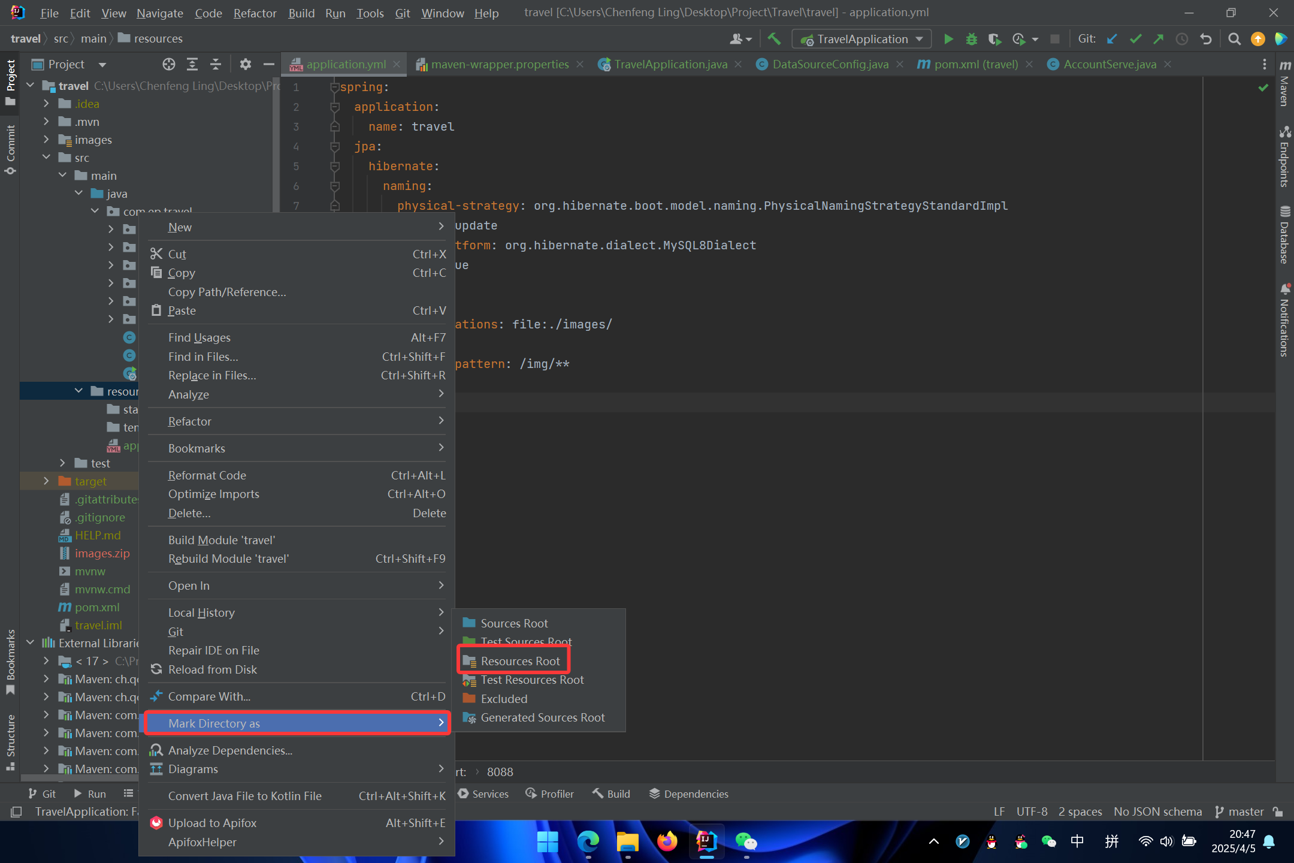Open editor tabs three-dot menu
This screenshot has height=863, width=1294.
coord(1264,64)
